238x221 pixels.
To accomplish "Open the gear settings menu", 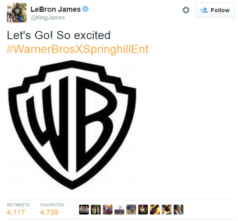I will click(x=186, y=10).
